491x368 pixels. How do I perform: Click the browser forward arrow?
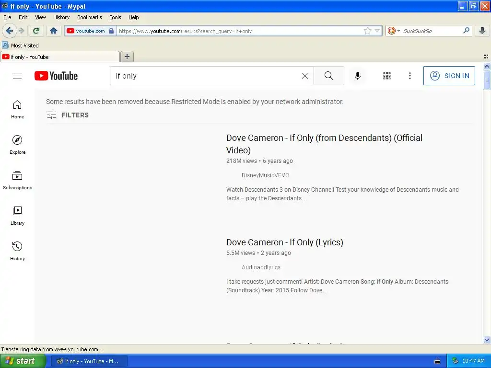click(x=21, y=31)
